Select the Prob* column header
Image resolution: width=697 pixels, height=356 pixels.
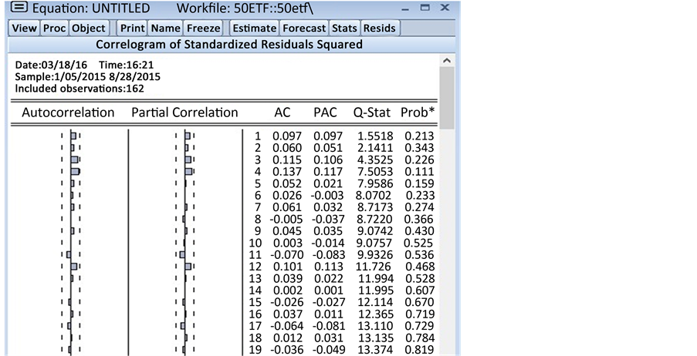point(418,113)
